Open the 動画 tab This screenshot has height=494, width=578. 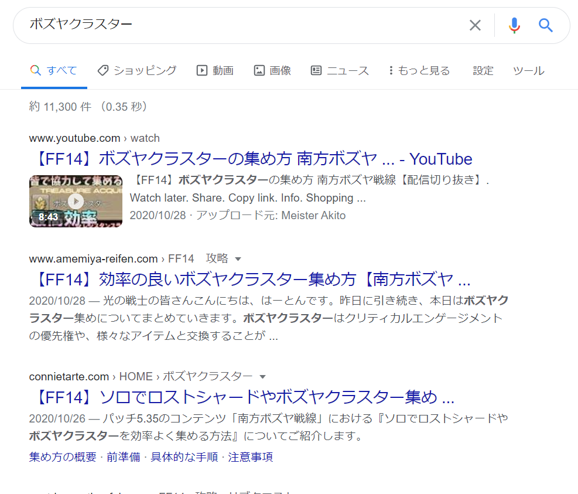(x=215, y=70)
